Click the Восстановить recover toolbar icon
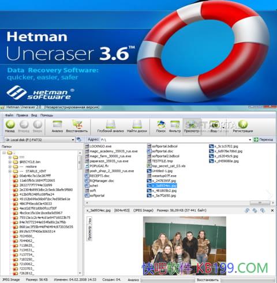The width and height of the screenshot is (277, 283). [x=77, y=124]
